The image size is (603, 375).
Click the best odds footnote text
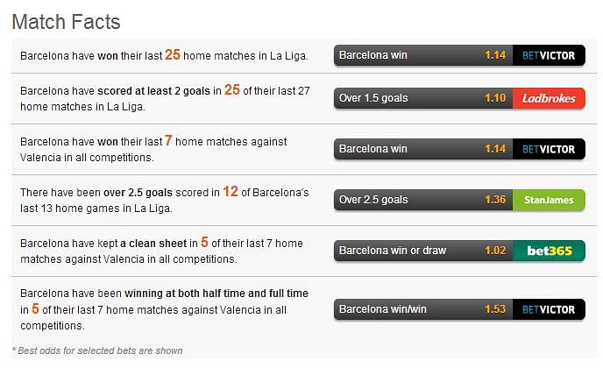point(97,350)
